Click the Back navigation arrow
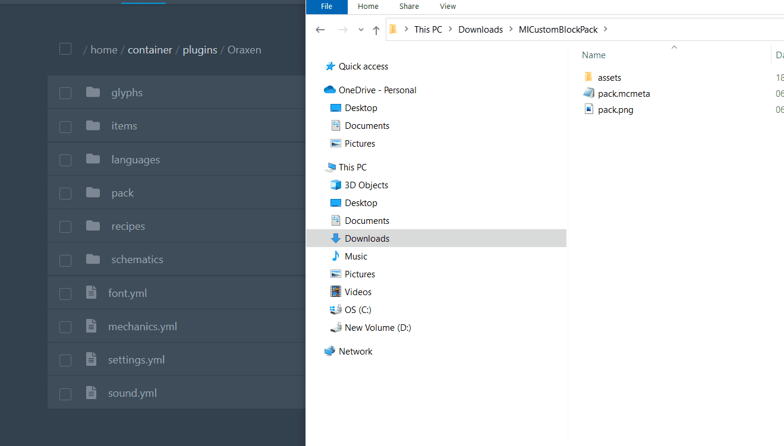 [x=320, y=30]
